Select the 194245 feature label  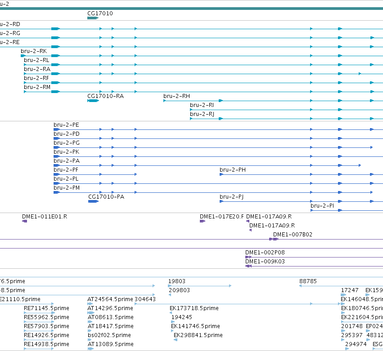[182, 317]
